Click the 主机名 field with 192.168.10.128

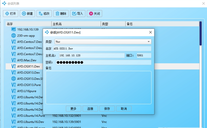click(x=92, y=55)
